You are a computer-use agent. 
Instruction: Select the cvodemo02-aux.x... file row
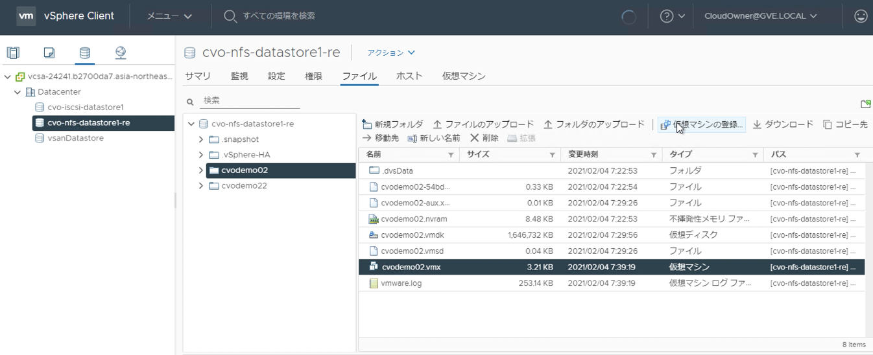pyautogui.click(x=612, y=203)
